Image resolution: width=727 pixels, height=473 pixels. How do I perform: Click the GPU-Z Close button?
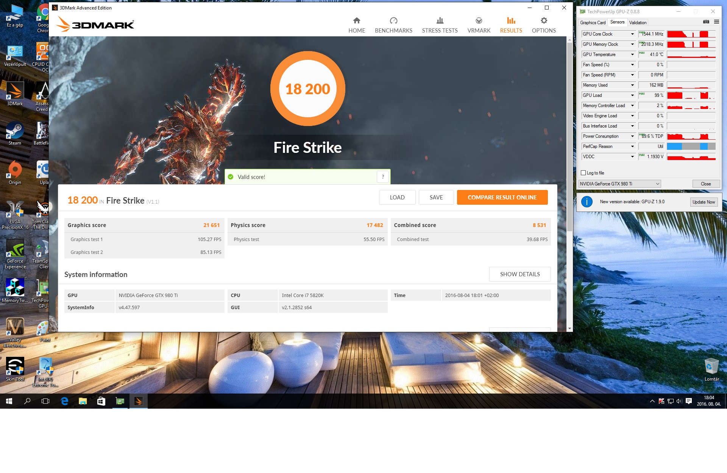(x=706, y=184)
